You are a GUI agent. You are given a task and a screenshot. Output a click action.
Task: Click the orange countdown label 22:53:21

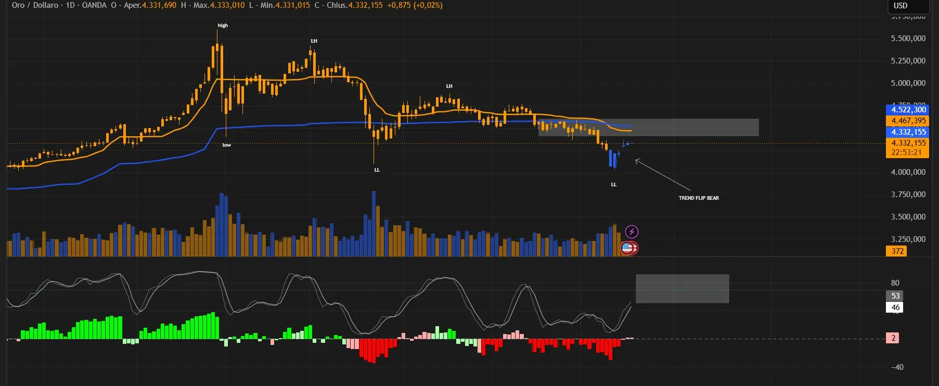click(x=907, y=152)
